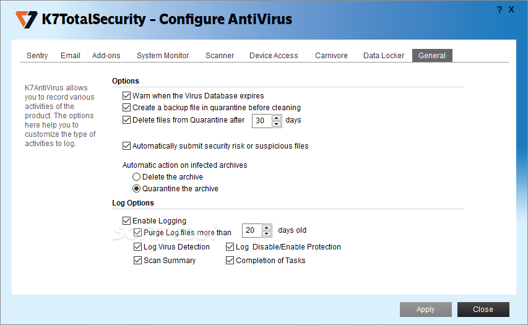This screenshot has height=325, width=528.
Task: Uncheck Scan Summary logging
Action: coord(137,261)
